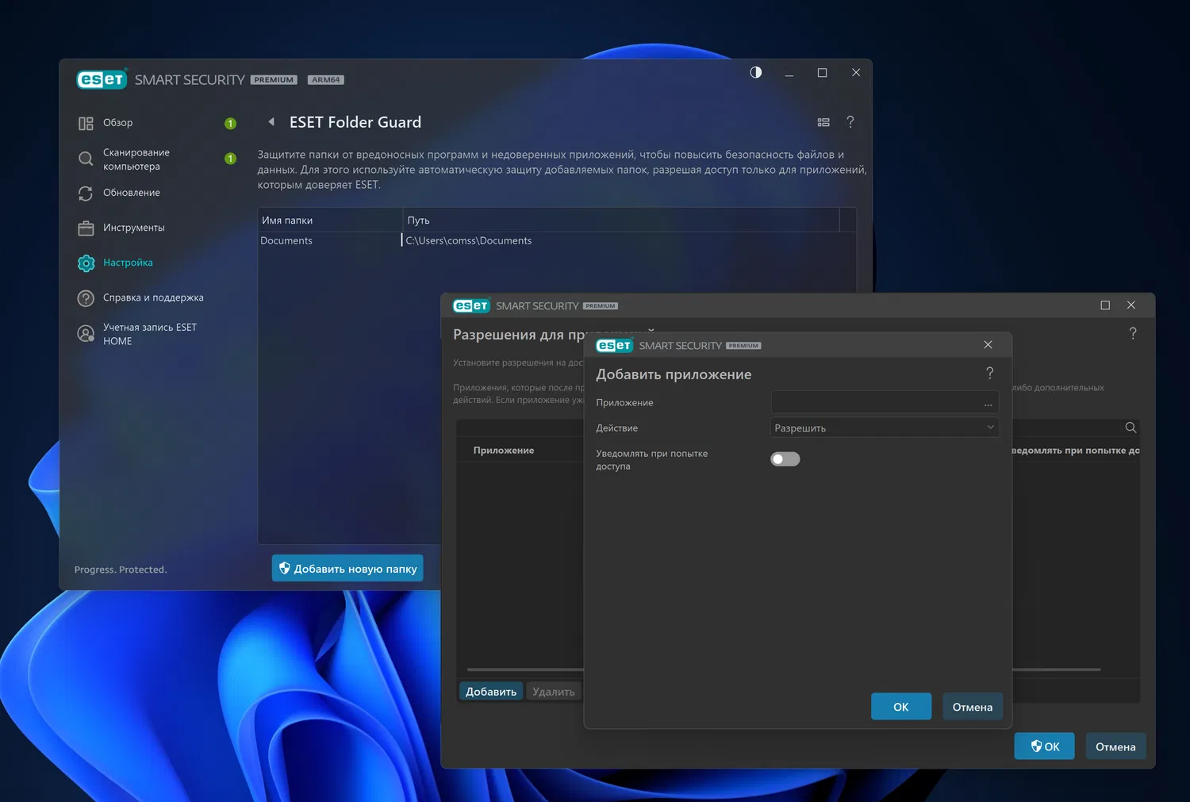1190x802 pixels.
Task: Click the Справка и поддержка question icon
Action: (x=86, y=298)
